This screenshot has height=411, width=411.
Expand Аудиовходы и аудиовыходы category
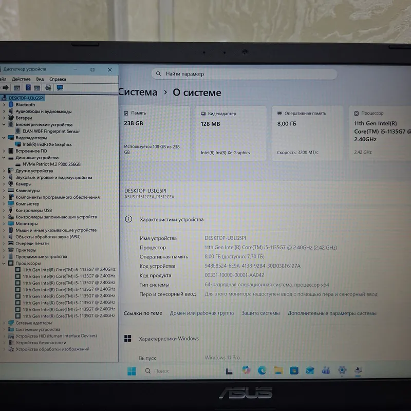[4, 111]
